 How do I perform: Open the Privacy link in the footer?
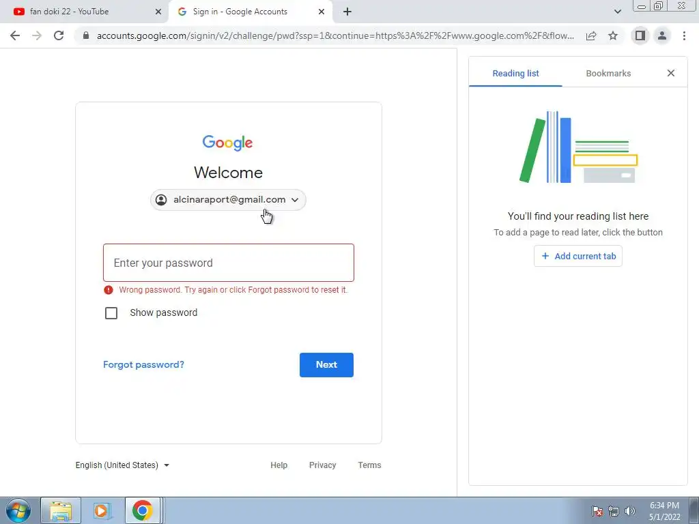click(x=322, y=465)
